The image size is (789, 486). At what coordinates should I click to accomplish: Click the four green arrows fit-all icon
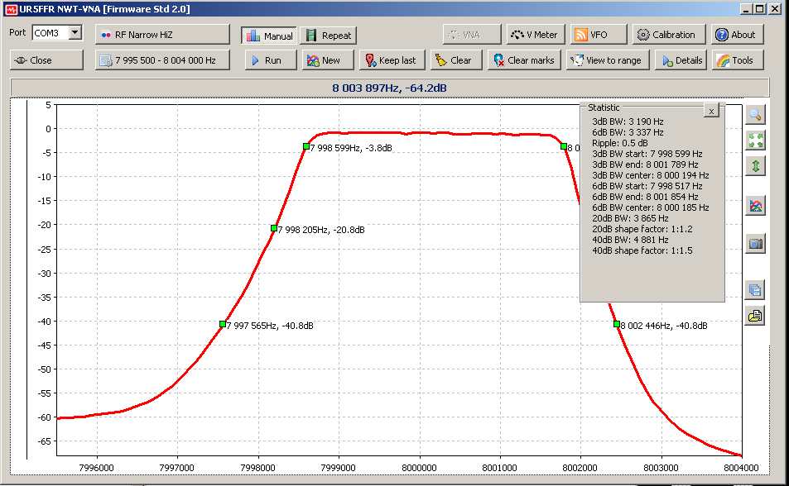point(754,141)
